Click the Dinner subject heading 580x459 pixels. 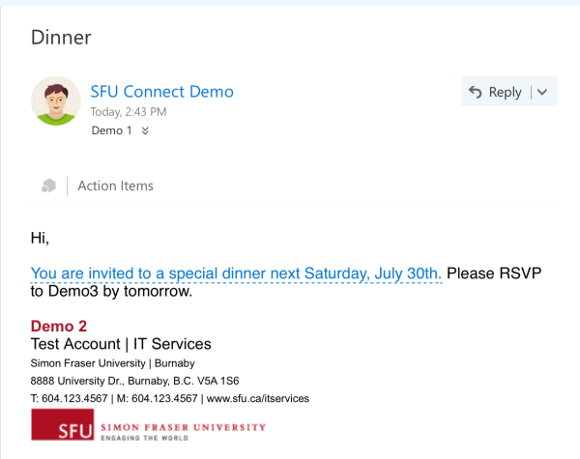pos(61,38)
